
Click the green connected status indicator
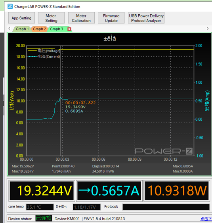point(44,218)
